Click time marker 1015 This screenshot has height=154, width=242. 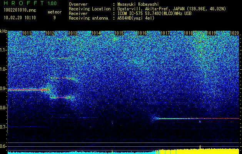[119, 33]
